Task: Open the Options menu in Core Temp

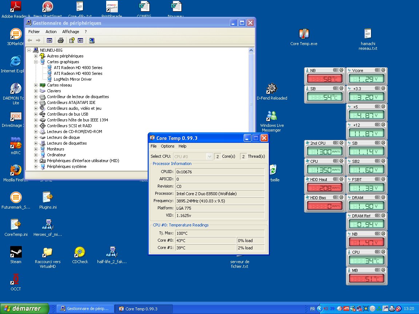Action: point(168,146)
